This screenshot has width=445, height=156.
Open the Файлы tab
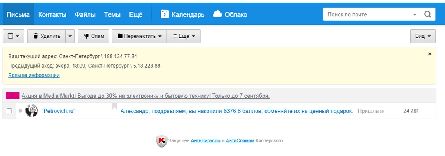click(85, 14)
